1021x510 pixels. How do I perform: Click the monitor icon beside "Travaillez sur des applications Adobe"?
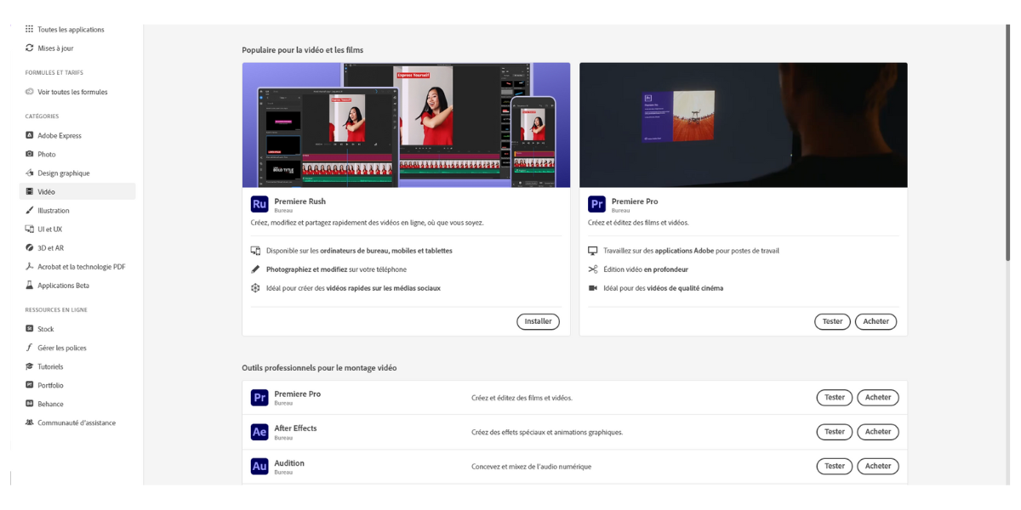click(x=593, y=251)
